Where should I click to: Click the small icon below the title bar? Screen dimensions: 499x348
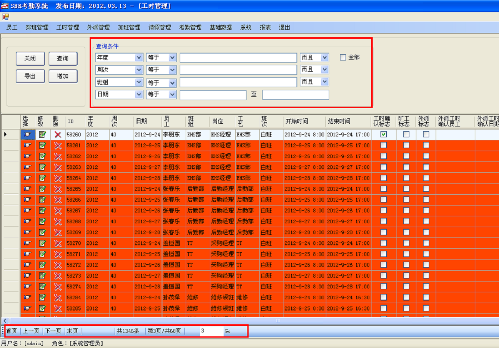pos(6,17)
